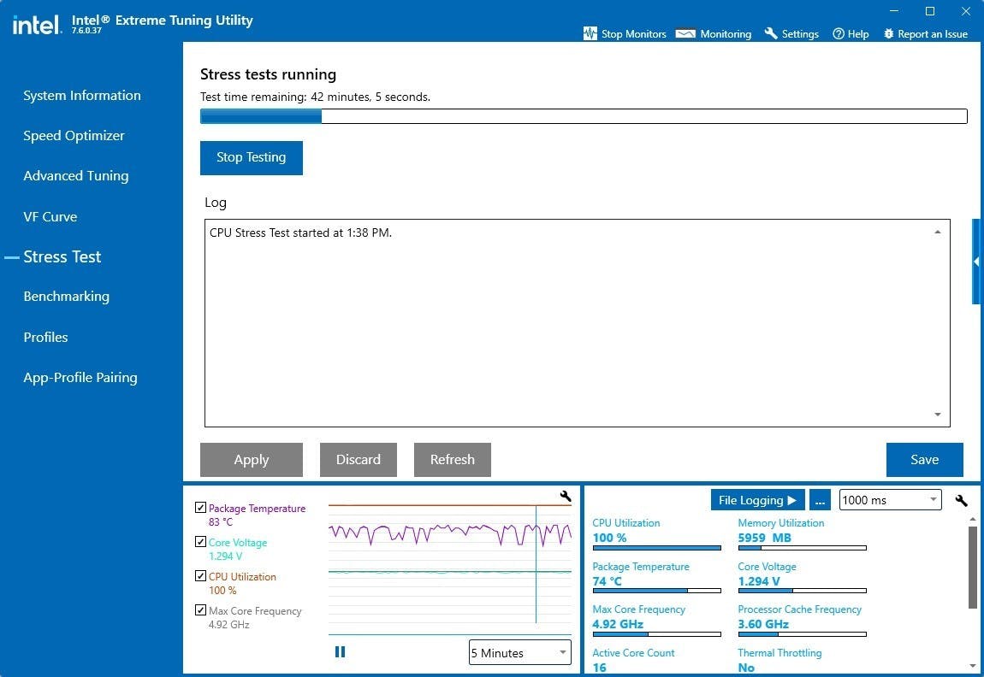Click the vertical time marker in graph
Viewport: 984px width, 677px height.
[x=536, y=564]
